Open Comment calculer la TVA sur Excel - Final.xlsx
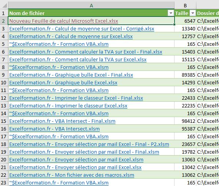 click(86, 52)
